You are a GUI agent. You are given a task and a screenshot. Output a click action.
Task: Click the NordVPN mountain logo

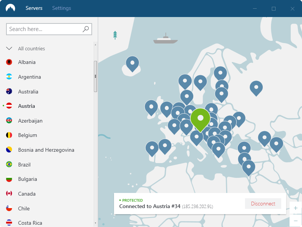(x=11, y=8)
